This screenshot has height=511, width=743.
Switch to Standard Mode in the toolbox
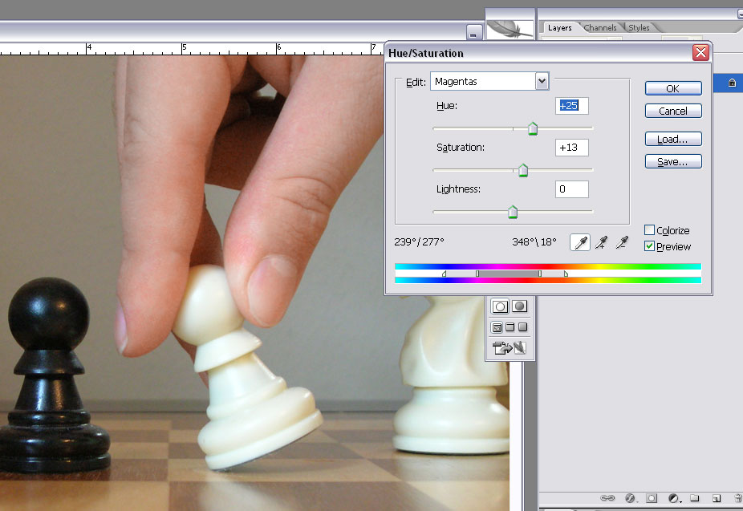click(x=499, y=306)
